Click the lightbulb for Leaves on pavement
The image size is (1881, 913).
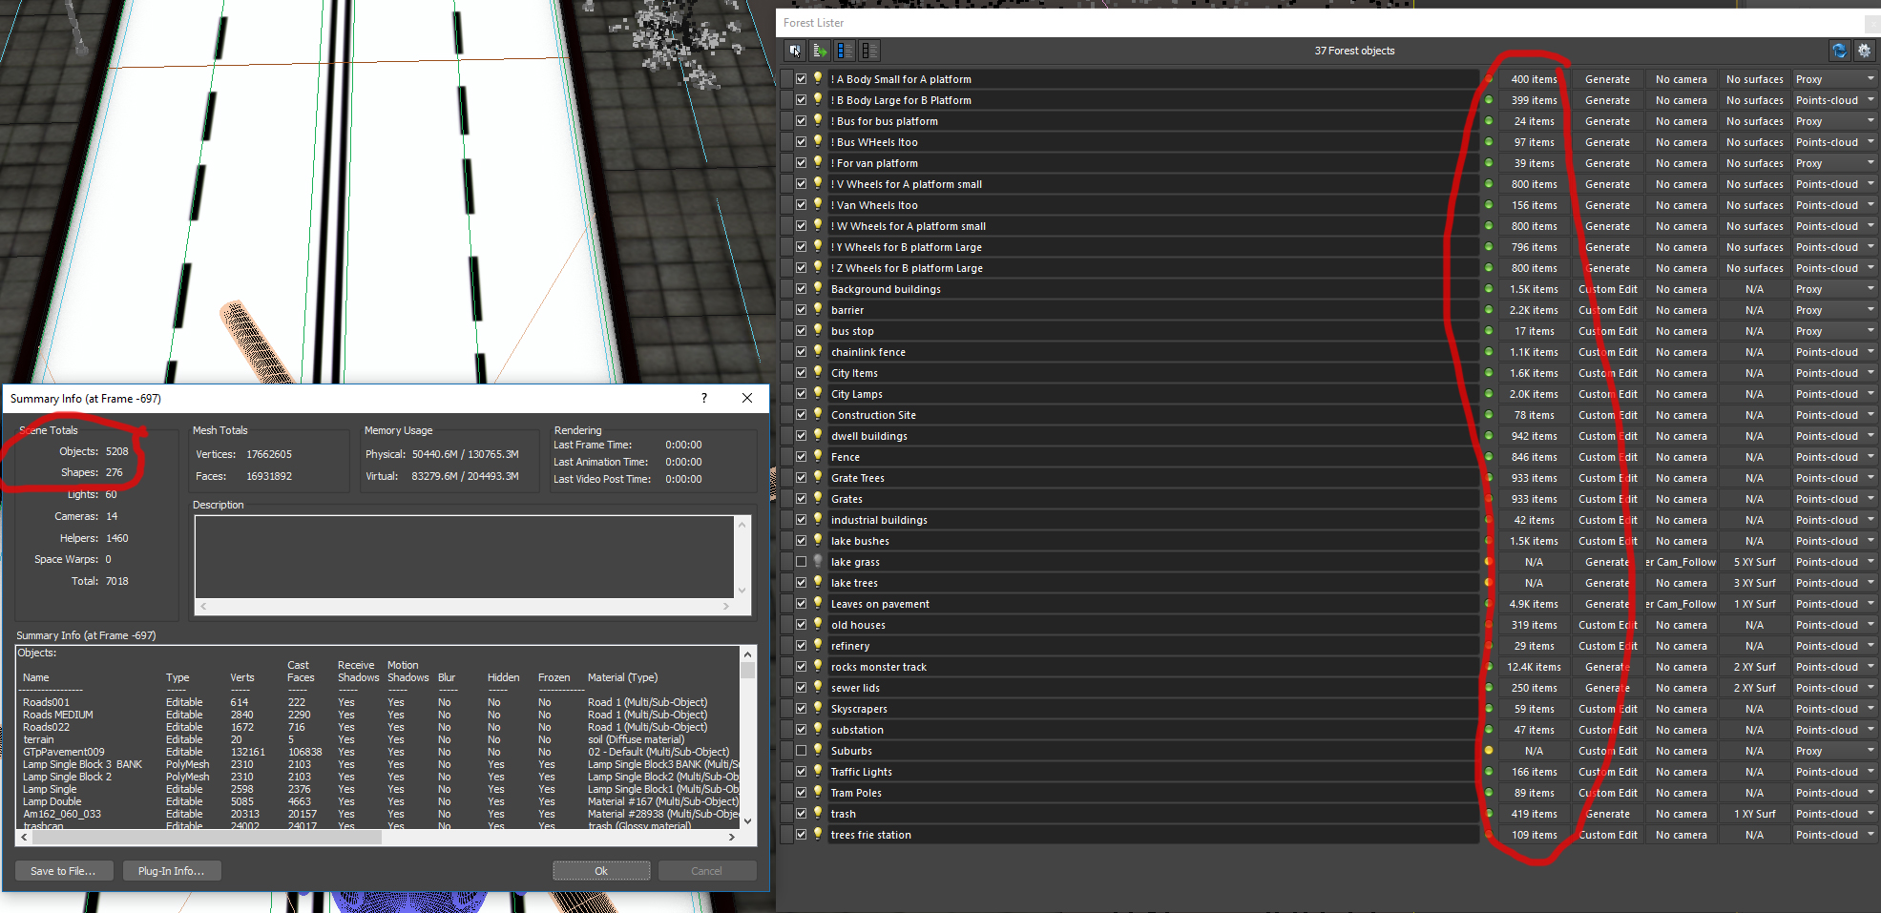[818, 603]
